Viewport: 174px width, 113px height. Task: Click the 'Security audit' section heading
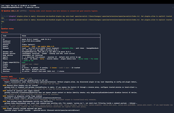pyautogui.click(x=7, y=76)
